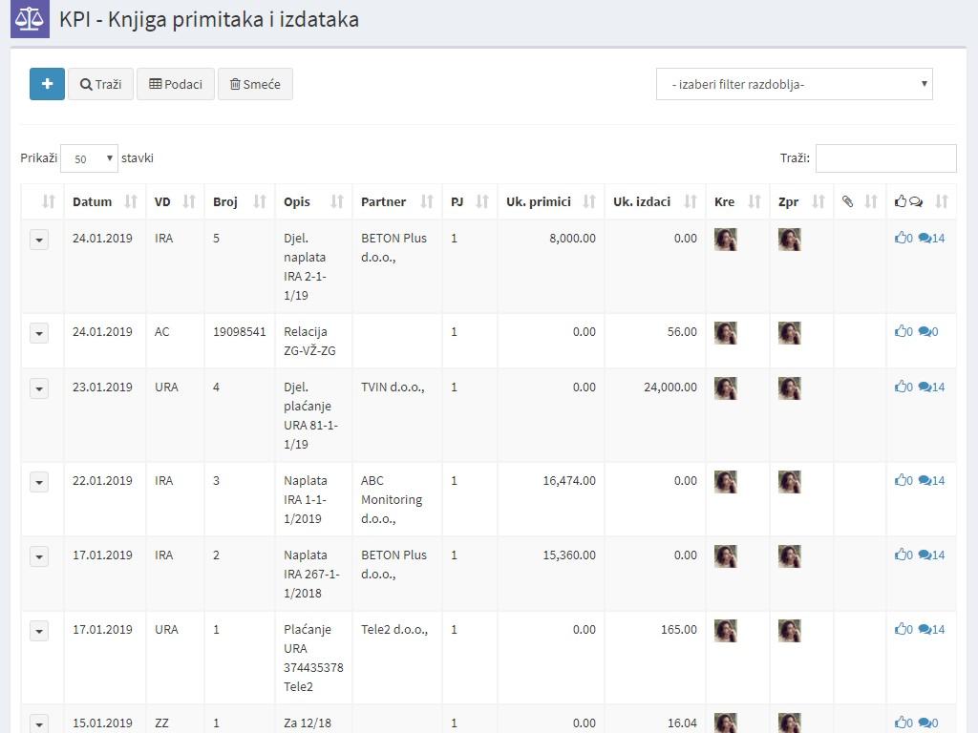Expand row menu for ZZ 15.01.2019 entry
This screenshot has width=978, height=733.
[x=38, y=723]
